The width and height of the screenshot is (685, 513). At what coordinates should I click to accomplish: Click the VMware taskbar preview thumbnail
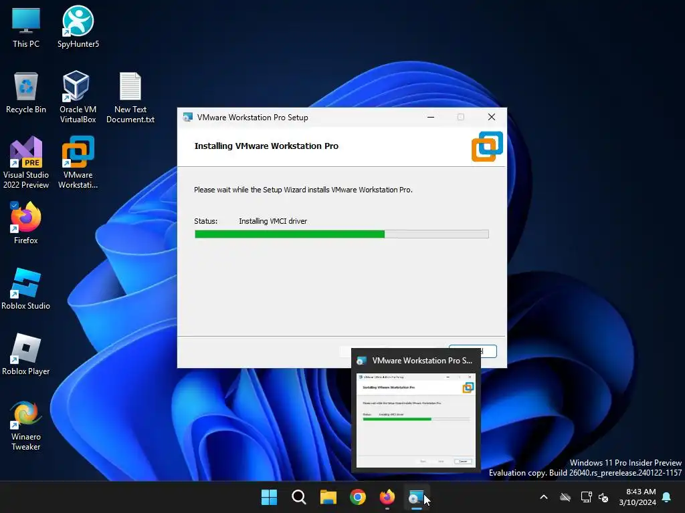tap(416, 420)
